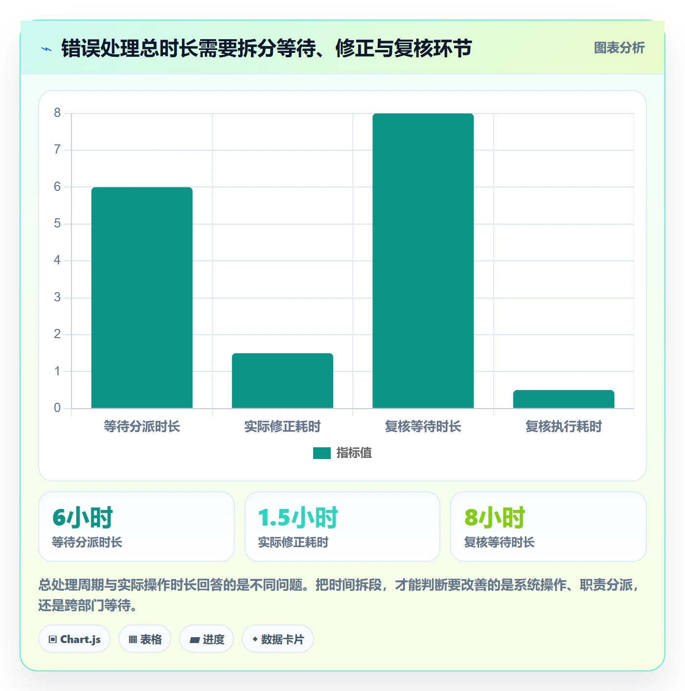Click the y-axis tick label 8
This screenshot has width=685, height=691.
click(x=57, y=113)
